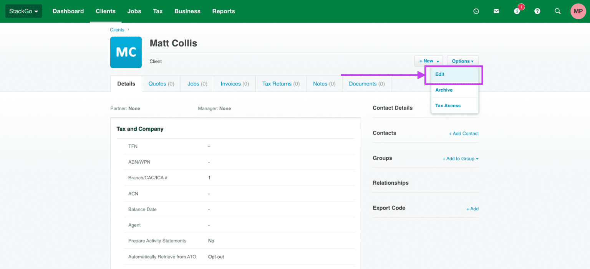Click the Branch/CAC/ICA # value 1
The width and height of the screenshot is (590, 269).
coord(209,178)
